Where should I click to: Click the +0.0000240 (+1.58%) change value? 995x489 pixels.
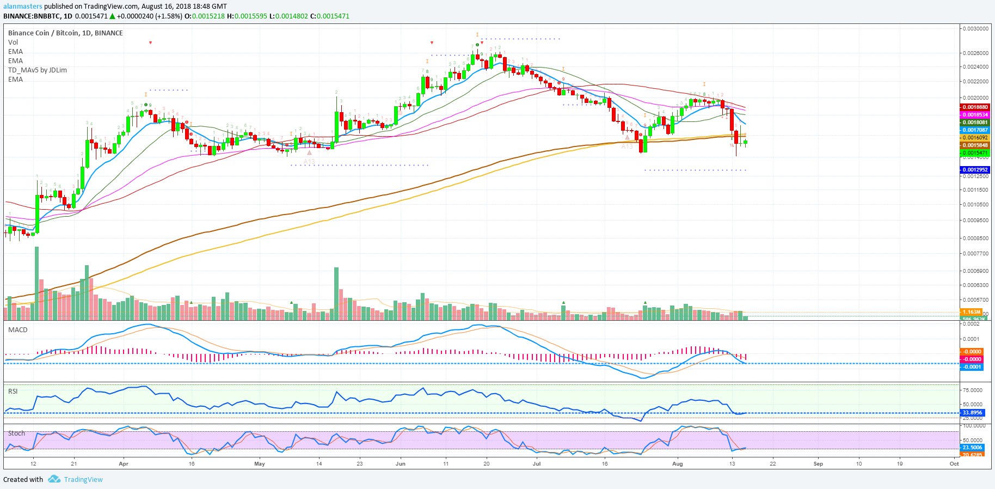[x=150, y=16]
